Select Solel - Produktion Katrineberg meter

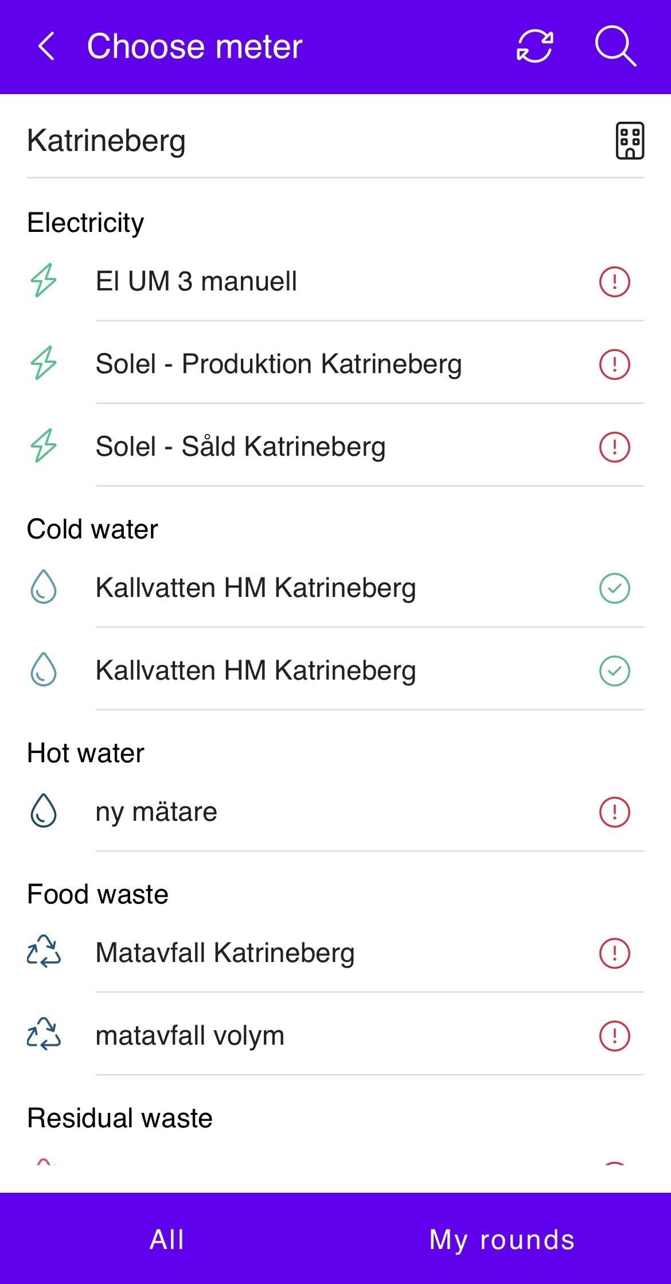click(x=278, y=364)
